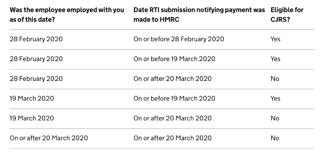Click 'On or before 28 February 2020' cell
This screenshot has width=323, height=154.
[x=179, y=39]
